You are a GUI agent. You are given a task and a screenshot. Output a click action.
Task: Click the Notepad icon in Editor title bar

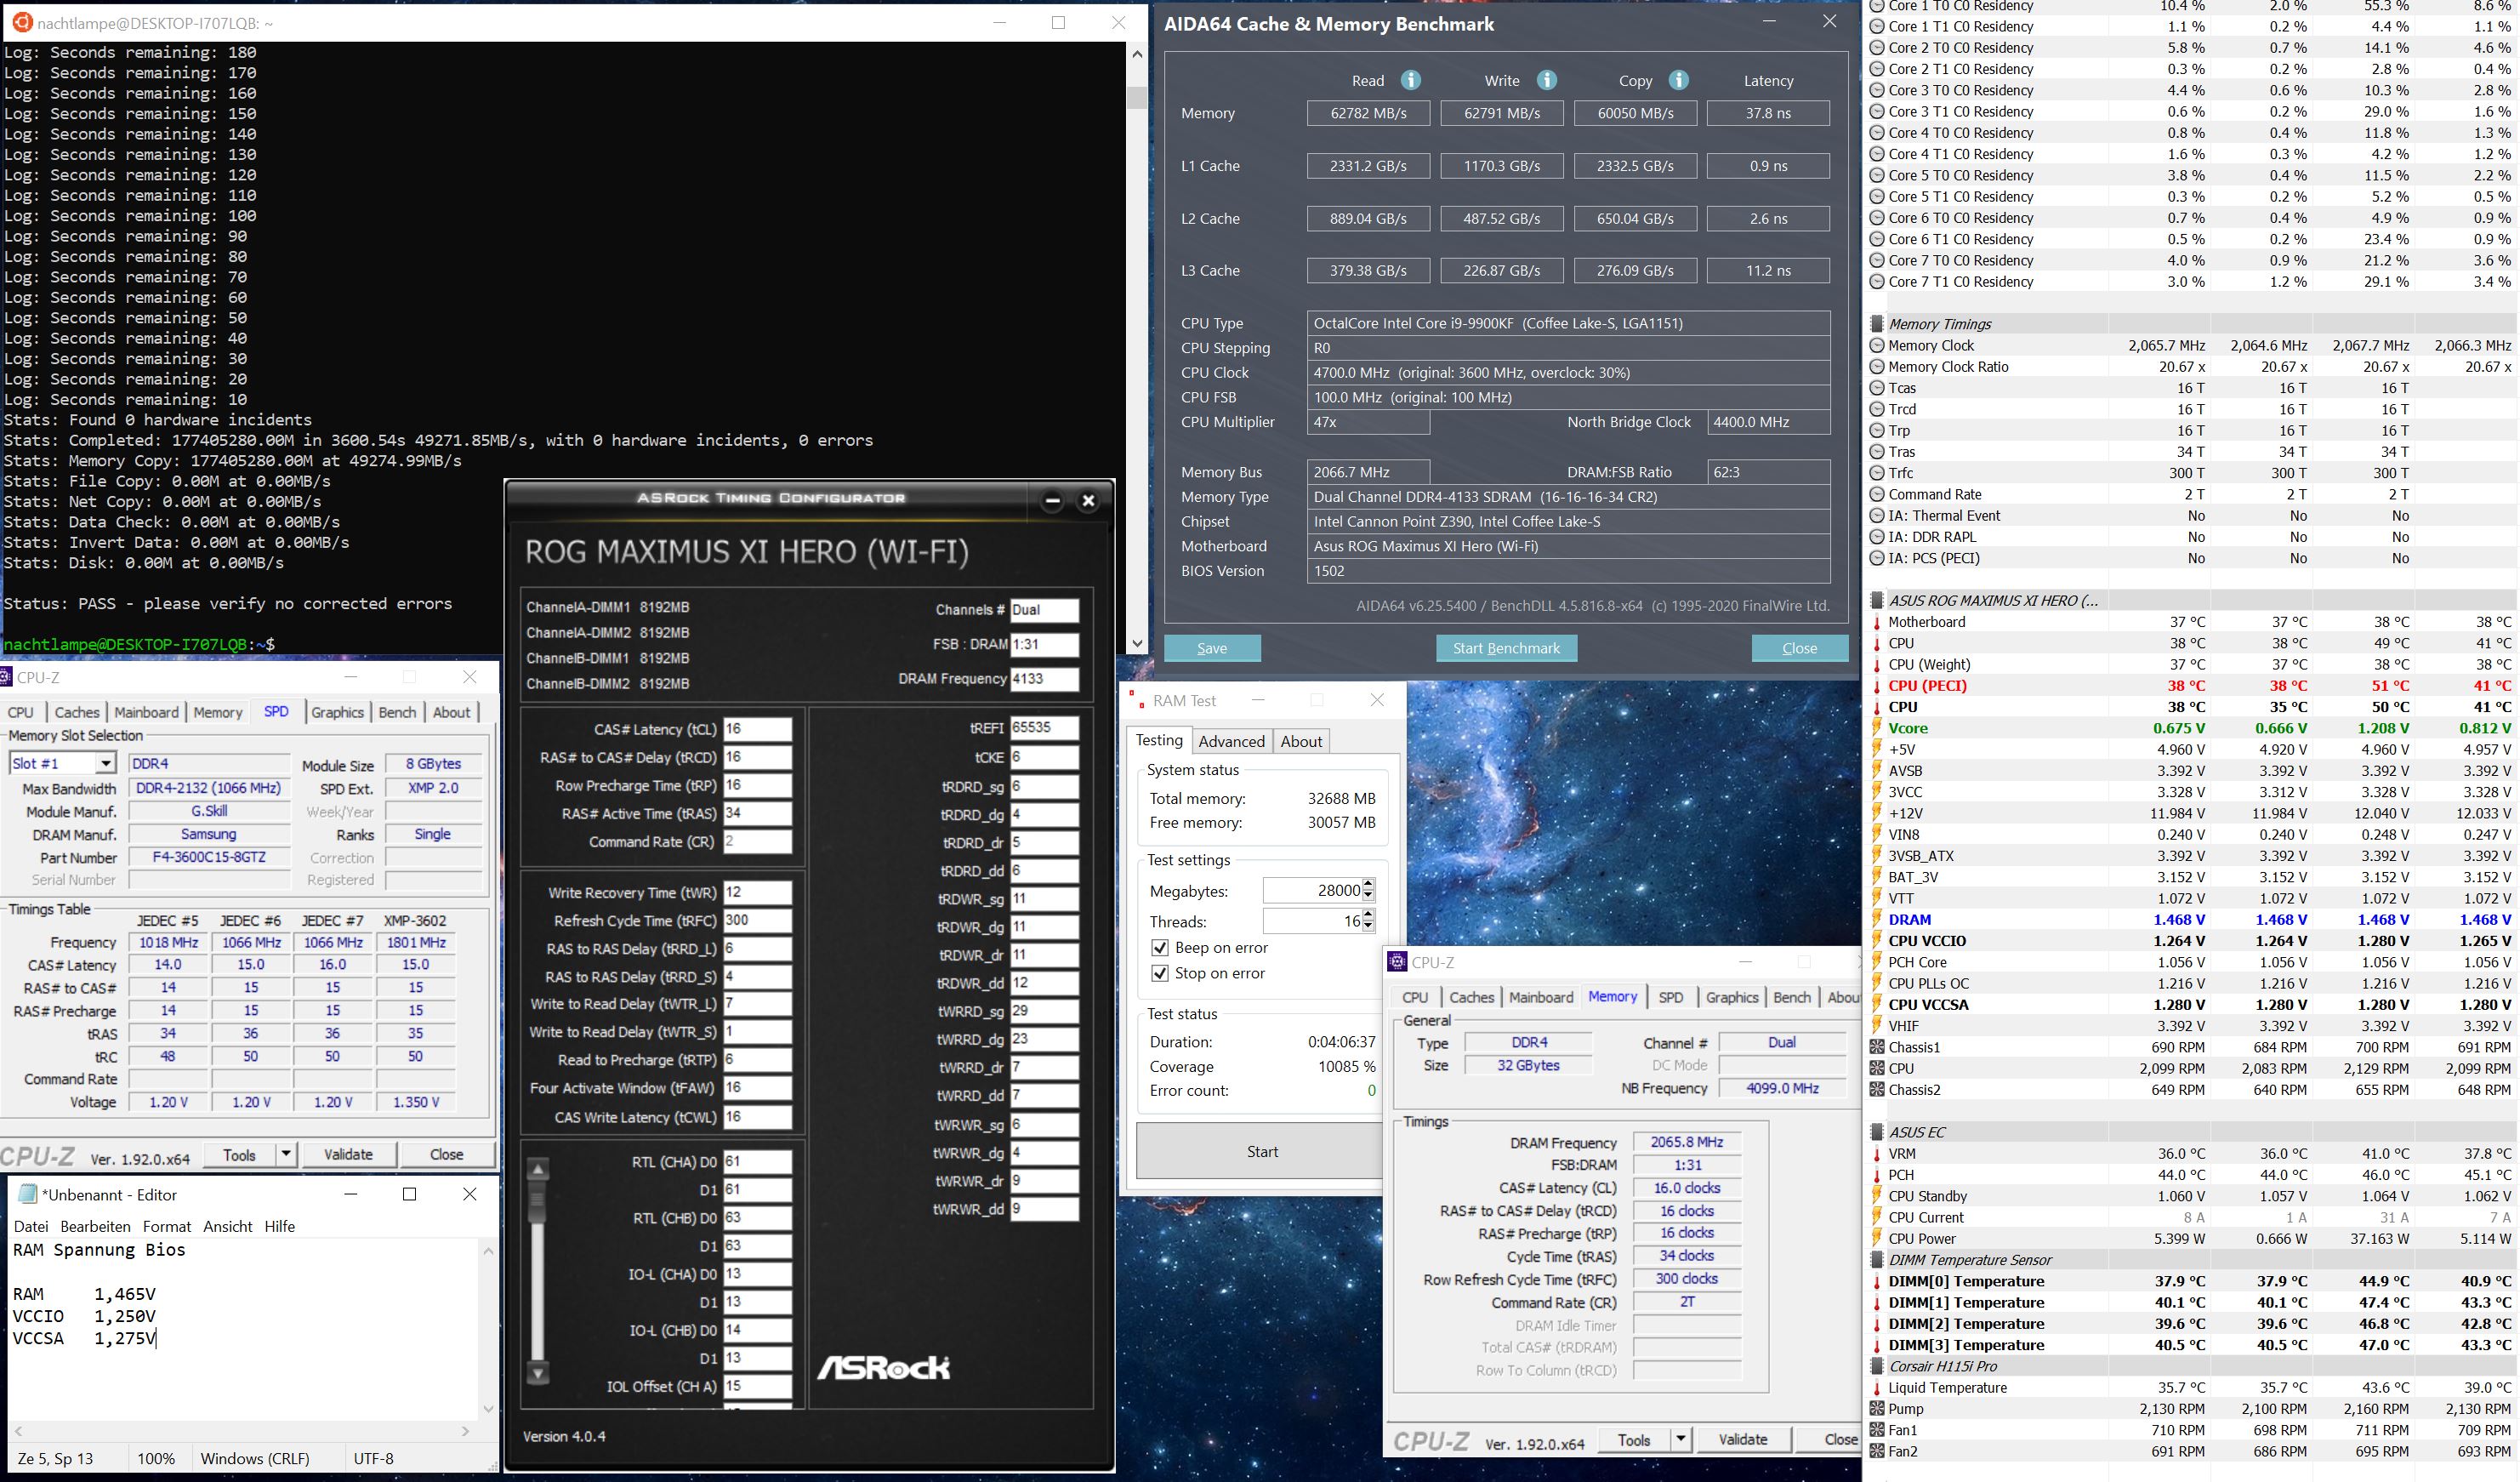pos(27,1194)
